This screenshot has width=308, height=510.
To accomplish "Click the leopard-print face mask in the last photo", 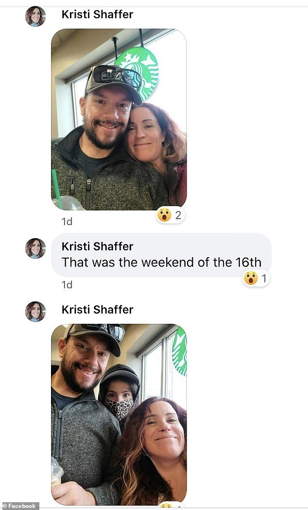I will tap(120, 408).
